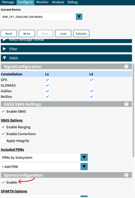Disable the Enable SBAS checkbox
Screen dimensions: 135x198
click(x=3, y=111)
